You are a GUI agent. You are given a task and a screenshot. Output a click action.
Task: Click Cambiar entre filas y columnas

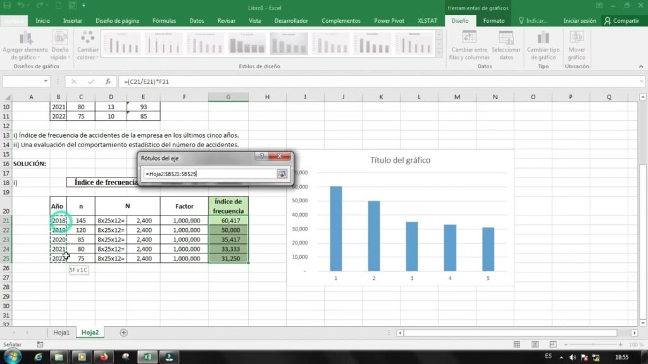point(469,45)
